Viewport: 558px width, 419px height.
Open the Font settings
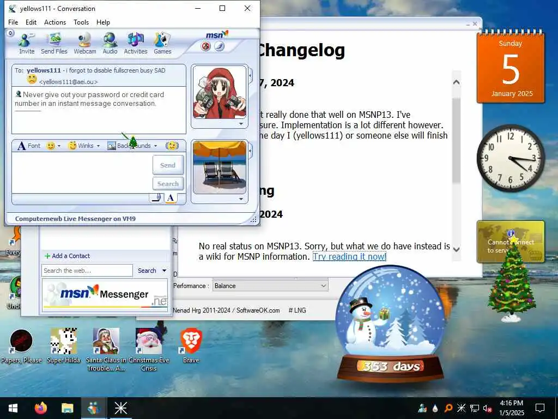click(29, 146)
